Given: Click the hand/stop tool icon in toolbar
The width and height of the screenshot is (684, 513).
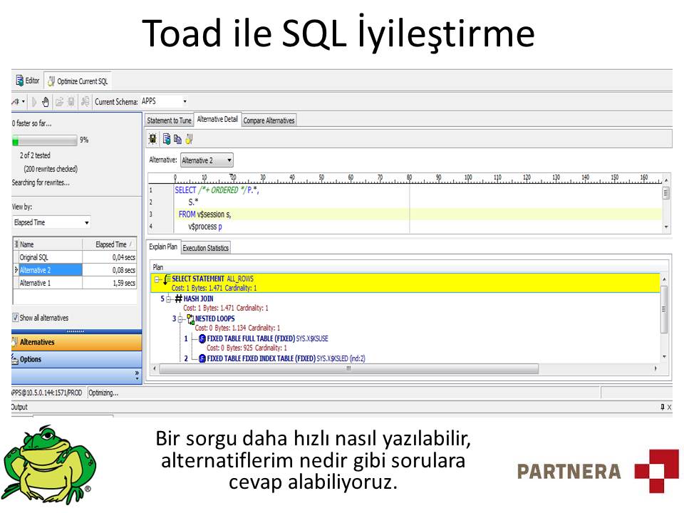Looking at the screenshot, I should (x=46, y=101).
